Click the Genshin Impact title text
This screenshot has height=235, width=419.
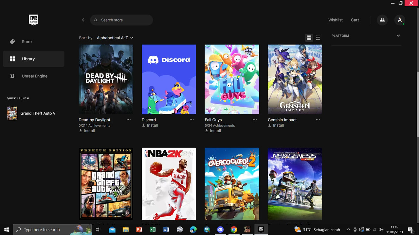point(282,120)
